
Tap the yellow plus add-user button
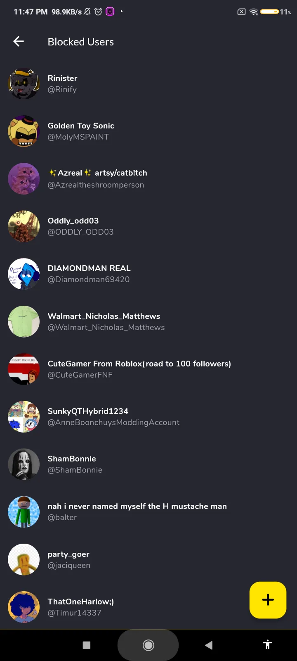click(x=268, y=600)
